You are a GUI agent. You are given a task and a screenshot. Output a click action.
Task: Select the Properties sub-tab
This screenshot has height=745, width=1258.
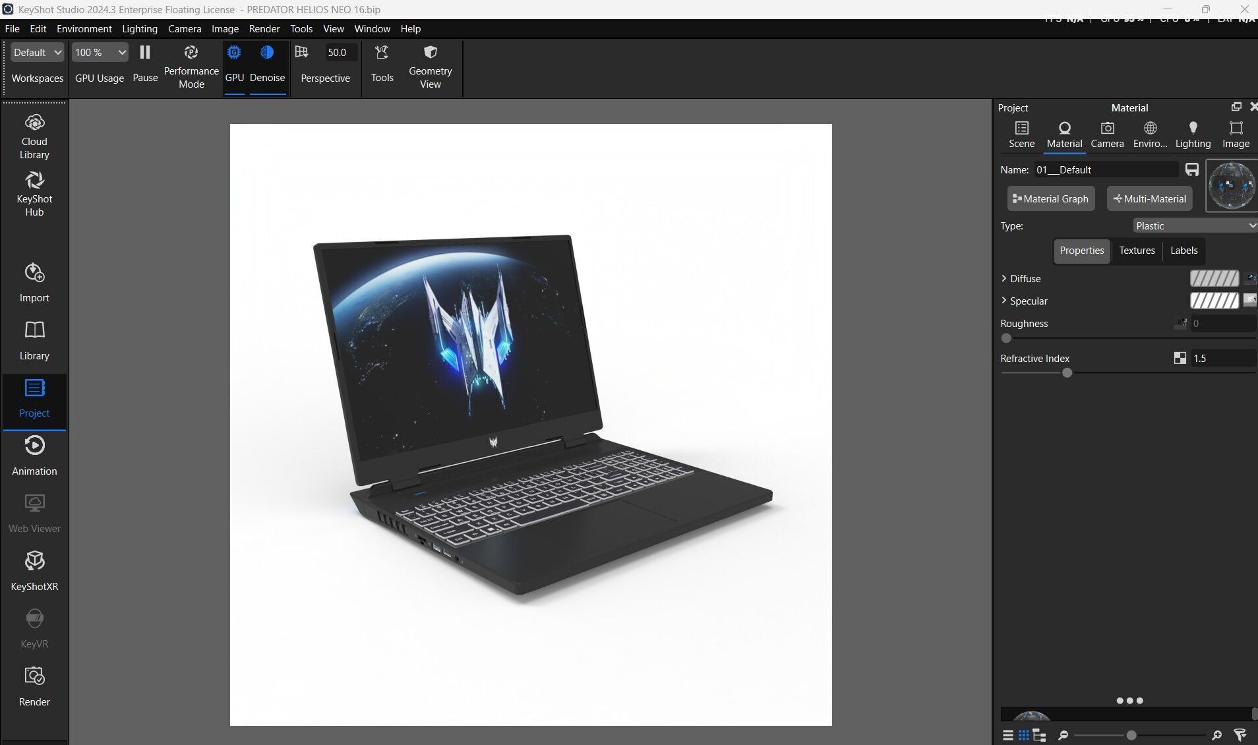coord(1081,251)
